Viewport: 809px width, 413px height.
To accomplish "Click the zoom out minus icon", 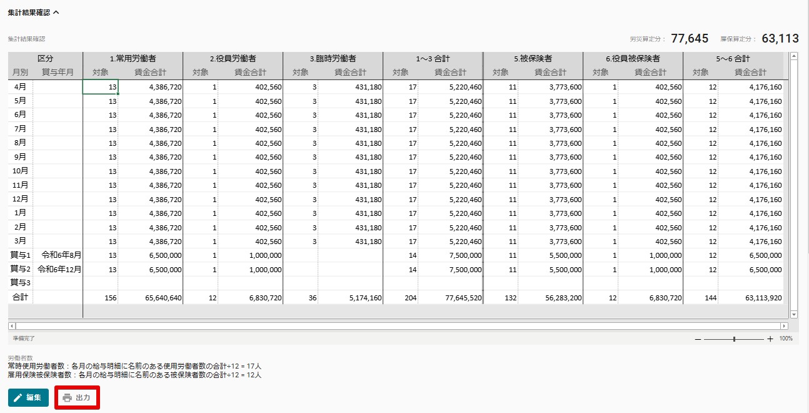I will (x=698, y=339).
